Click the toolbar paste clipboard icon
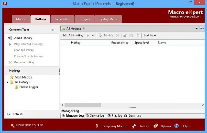The image size is (207, 133). click(x=138, y=35)
